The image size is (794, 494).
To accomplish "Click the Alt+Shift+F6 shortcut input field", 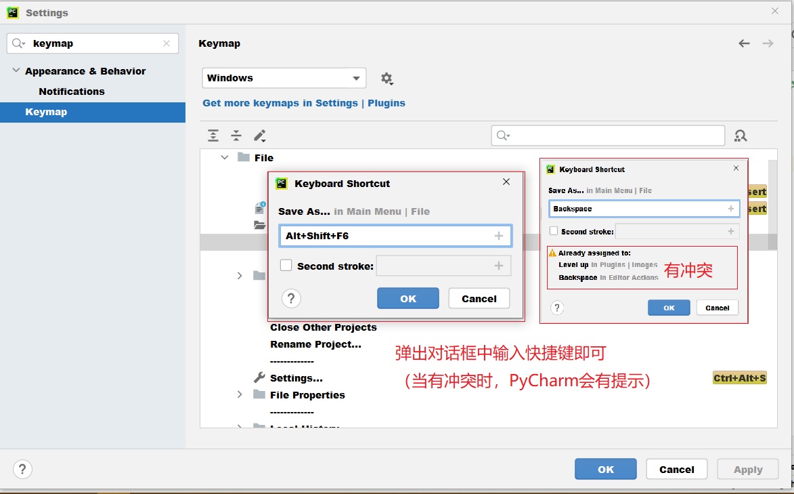I will [386, 236].
